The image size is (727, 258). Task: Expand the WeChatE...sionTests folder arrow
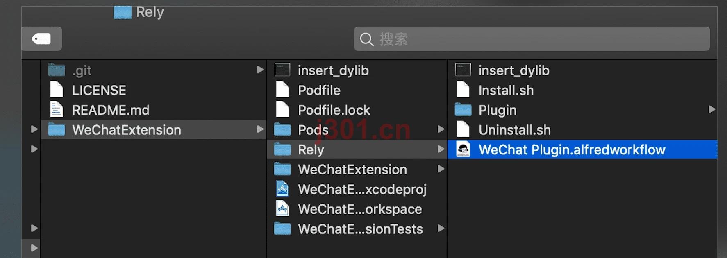pyautogui.click(x=441, y=228)
